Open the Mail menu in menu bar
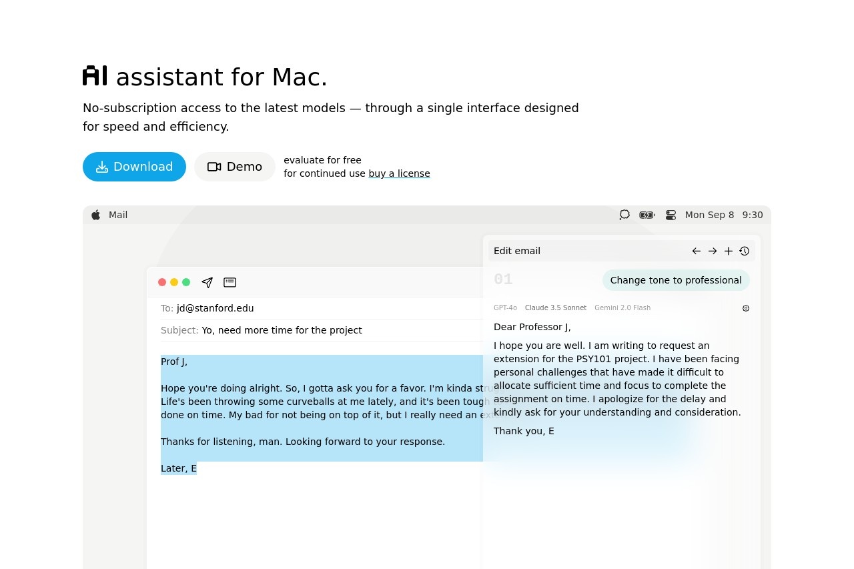Viewport: 854px width, 569px height. [118, 215]
